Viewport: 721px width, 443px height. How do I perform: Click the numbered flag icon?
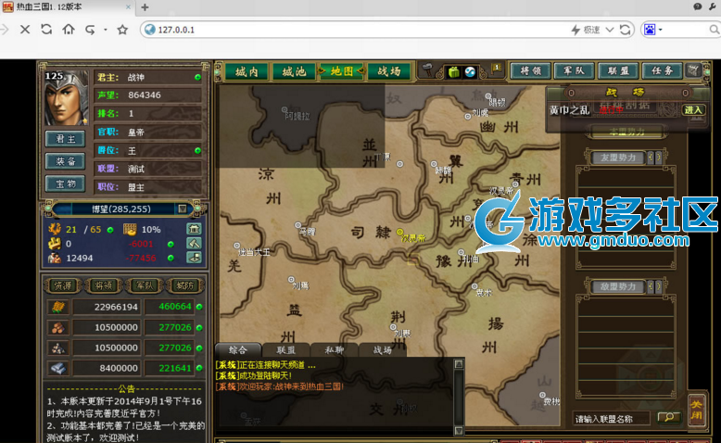[x=496, y=69]
